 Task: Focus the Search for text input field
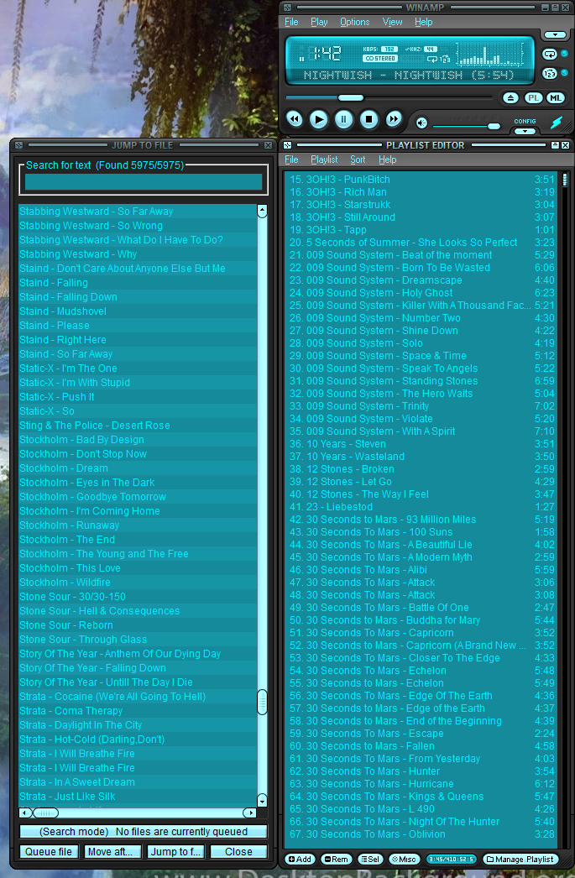point(144,182)
